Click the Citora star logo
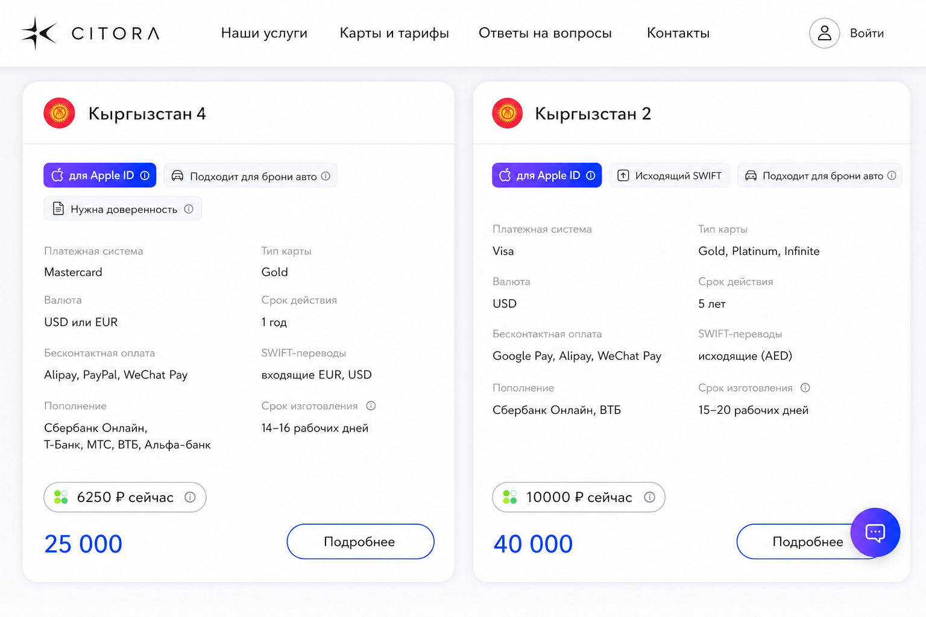926x617 pixels. (x=39, y=33)
